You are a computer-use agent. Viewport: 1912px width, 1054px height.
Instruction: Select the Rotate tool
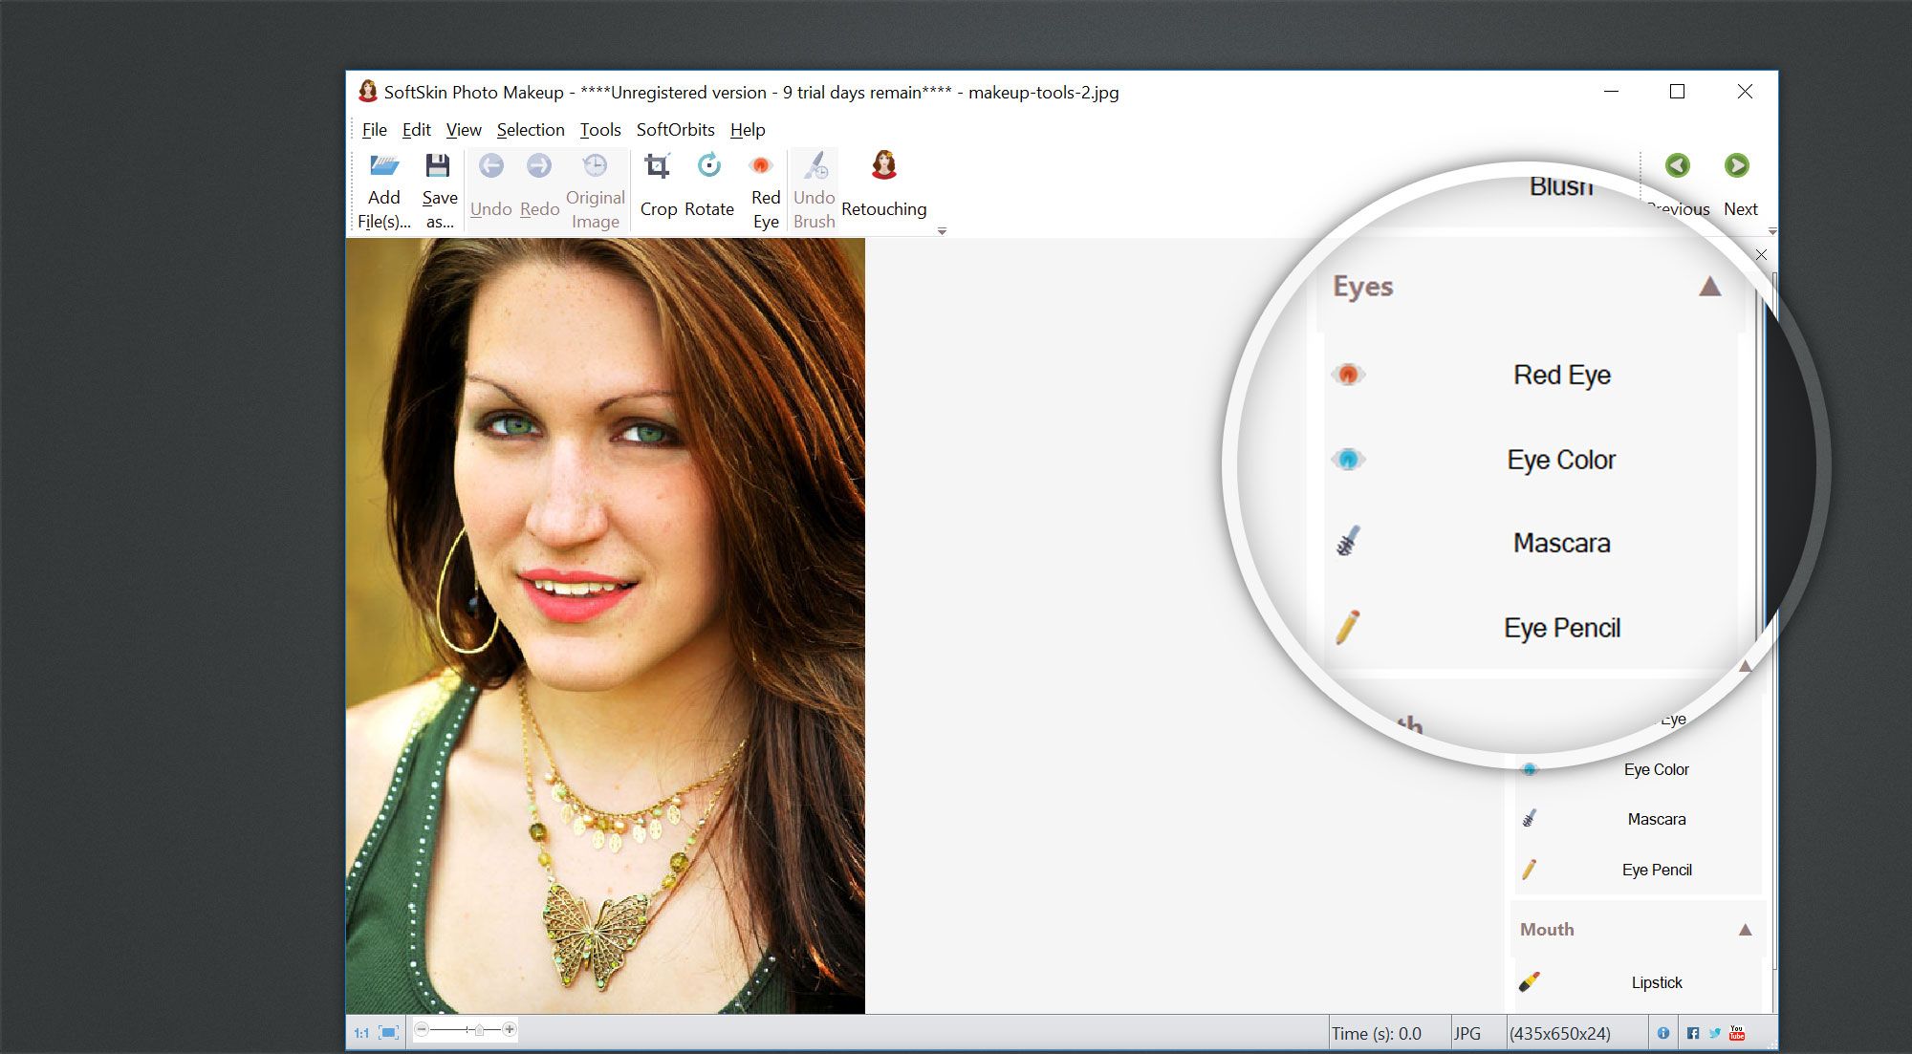pyautogui.click(x=708, y=185)
